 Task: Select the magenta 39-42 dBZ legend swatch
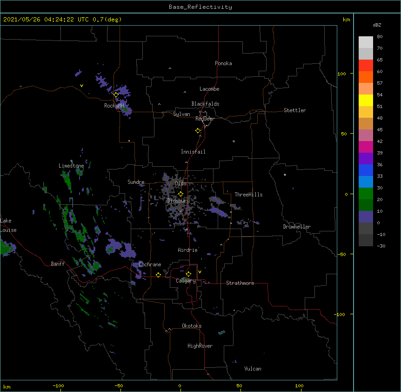pyautogui.click(x=366, y=147)
